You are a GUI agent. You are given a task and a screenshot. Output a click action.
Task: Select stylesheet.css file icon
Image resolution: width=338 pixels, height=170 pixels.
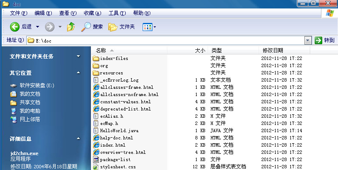point(96,167)
